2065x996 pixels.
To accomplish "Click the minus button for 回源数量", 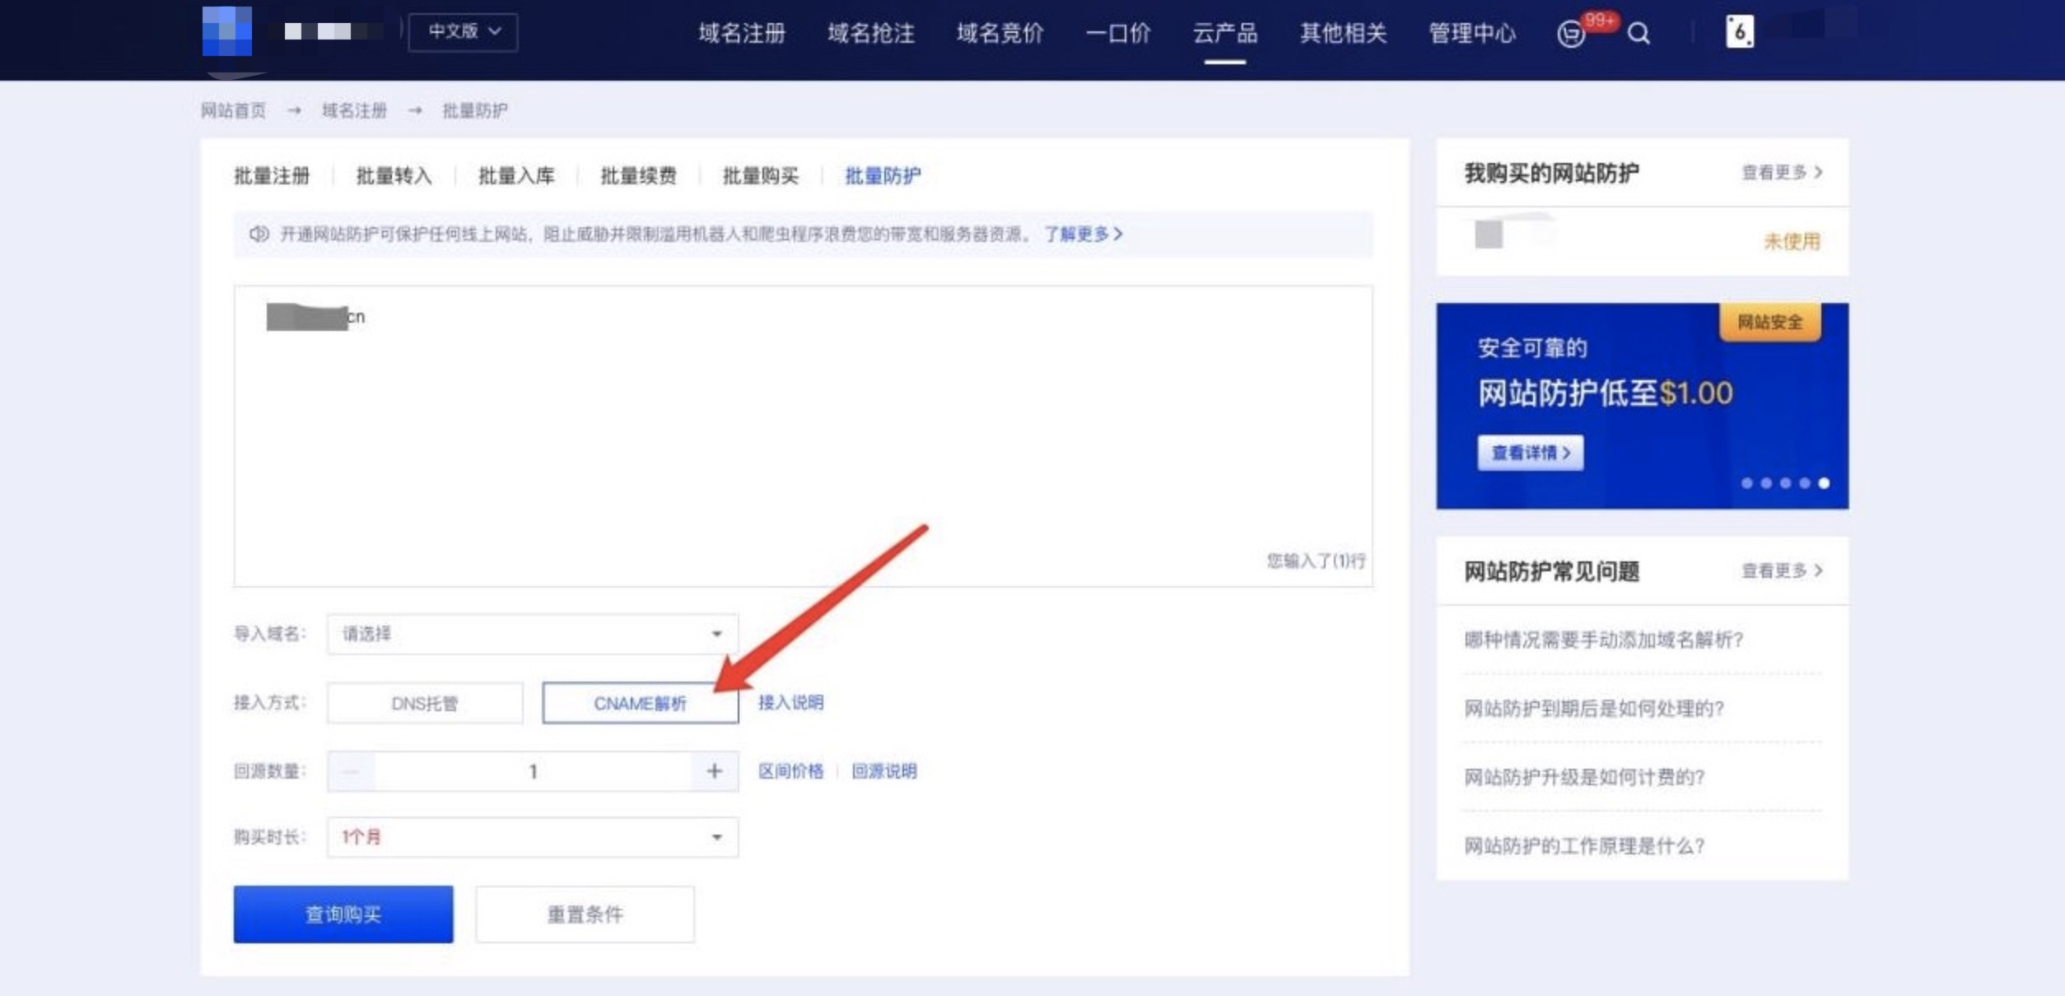I will tap(352, 771).
